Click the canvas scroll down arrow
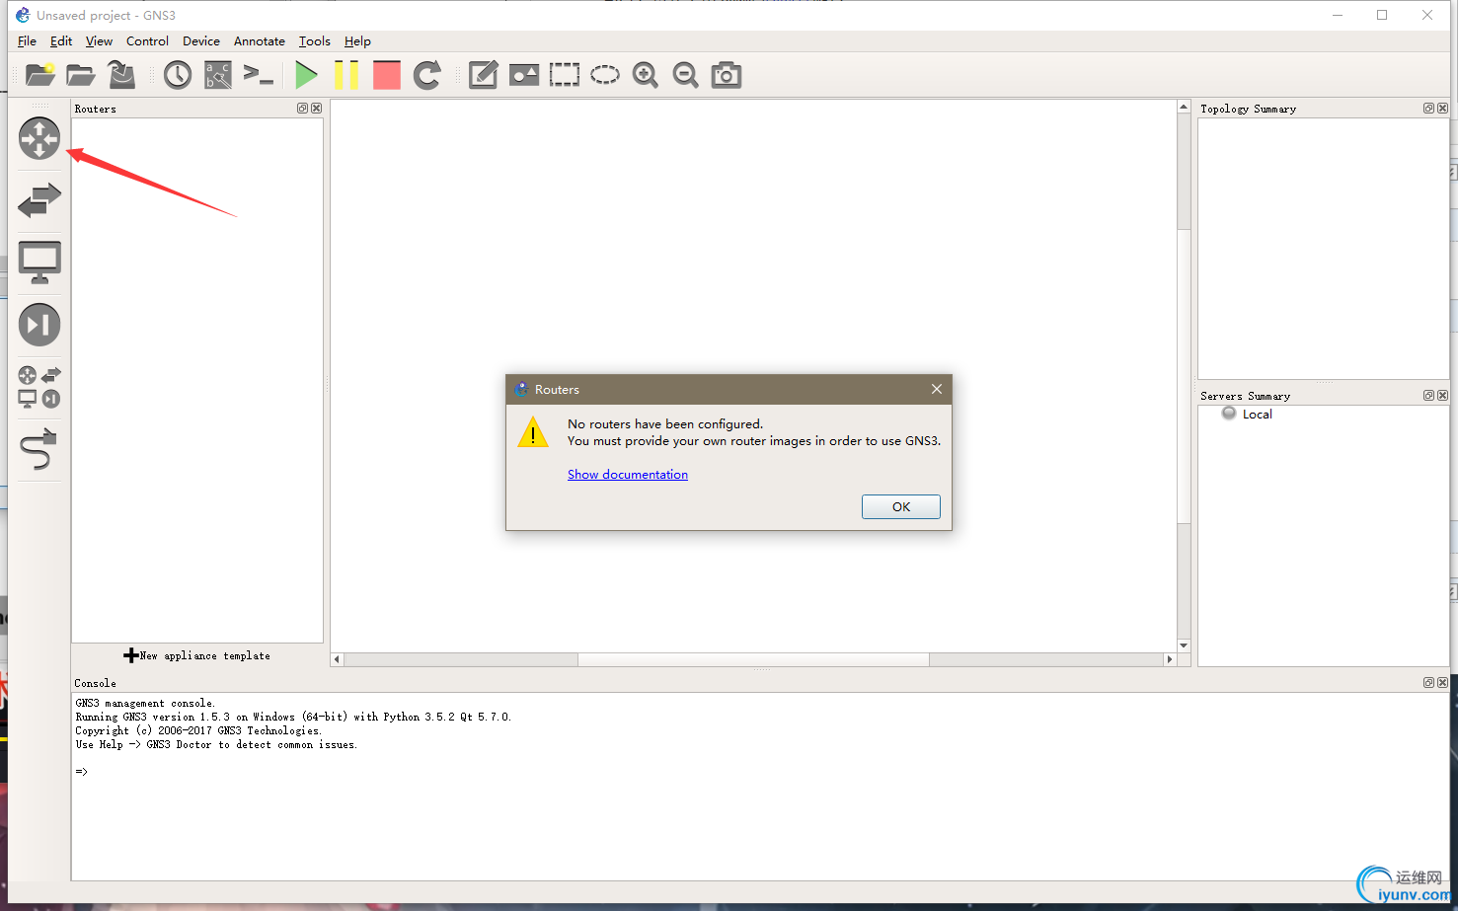 1184,645
